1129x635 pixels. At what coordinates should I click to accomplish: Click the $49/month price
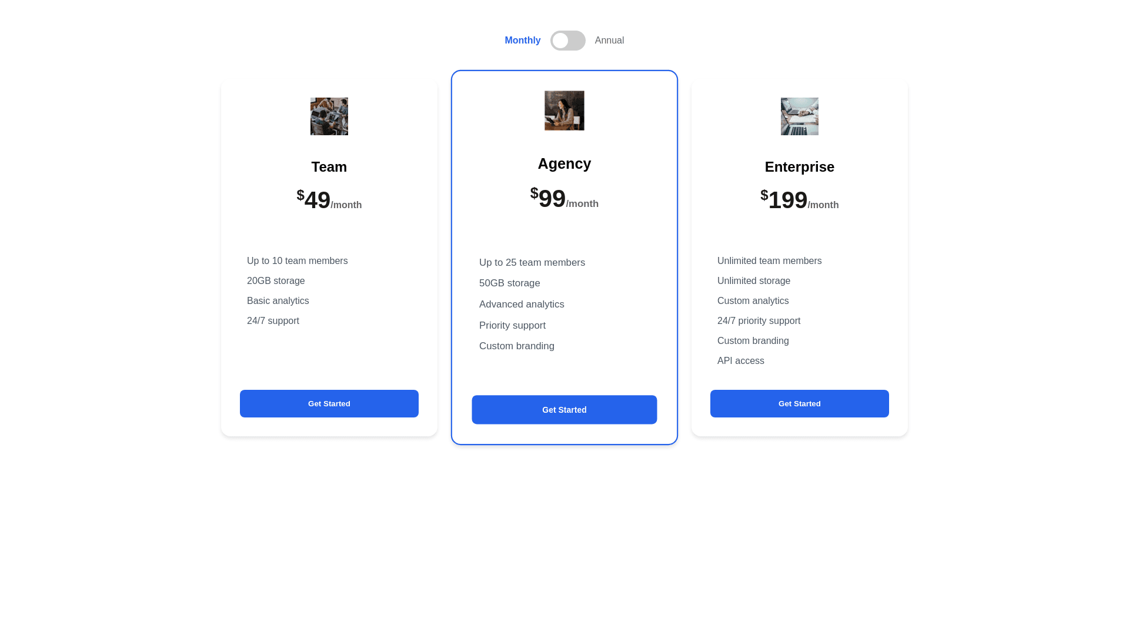[329, 200]
